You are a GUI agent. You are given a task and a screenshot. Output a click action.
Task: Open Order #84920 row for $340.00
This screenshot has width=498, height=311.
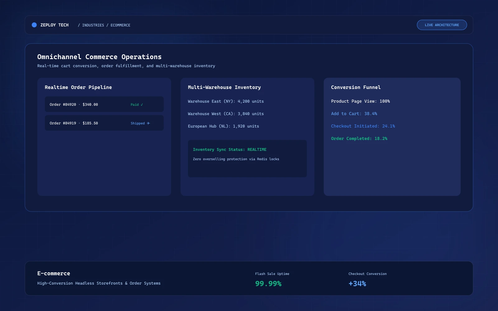(x=104, y=104)
